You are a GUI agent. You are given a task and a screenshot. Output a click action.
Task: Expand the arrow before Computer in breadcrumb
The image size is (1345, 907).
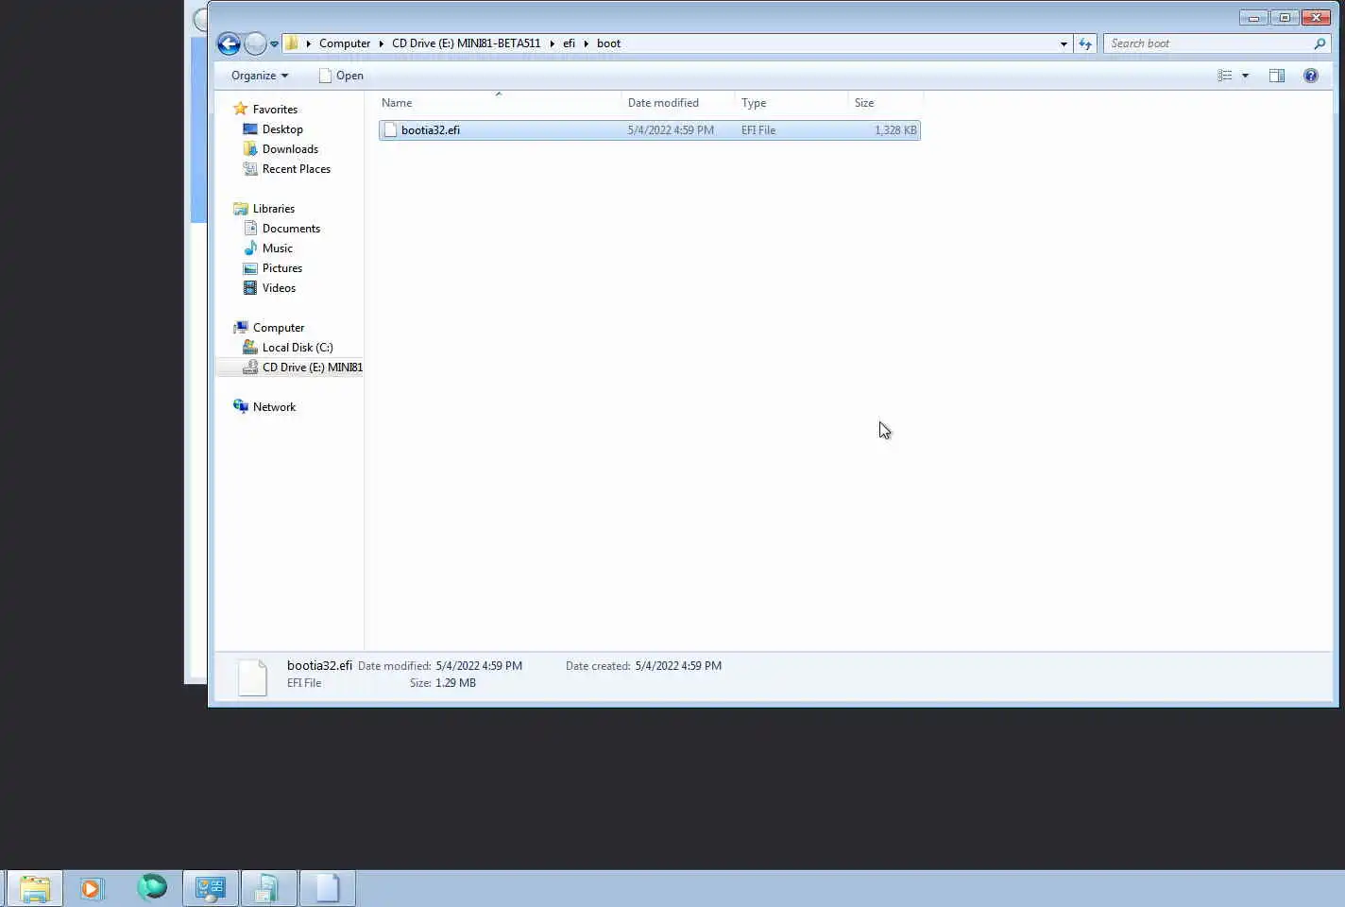[309, 43]
